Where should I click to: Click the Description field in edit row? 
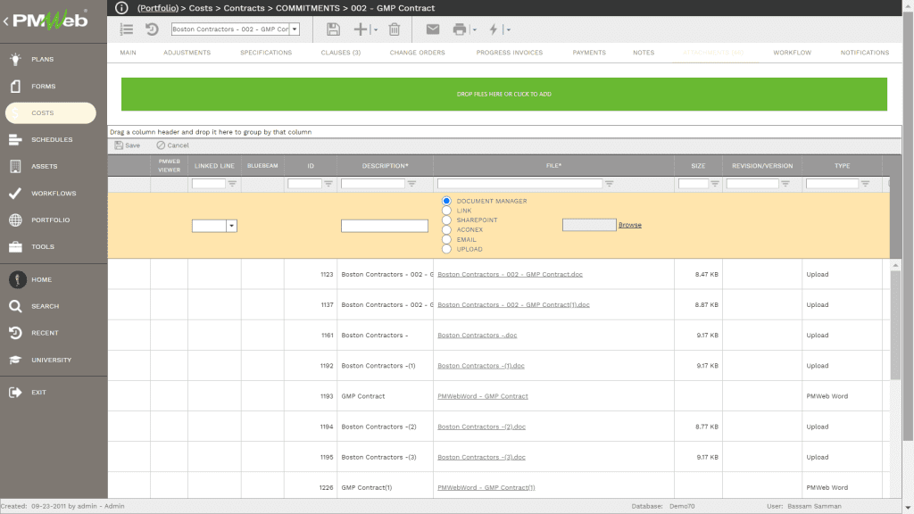(x=385, y=226)
